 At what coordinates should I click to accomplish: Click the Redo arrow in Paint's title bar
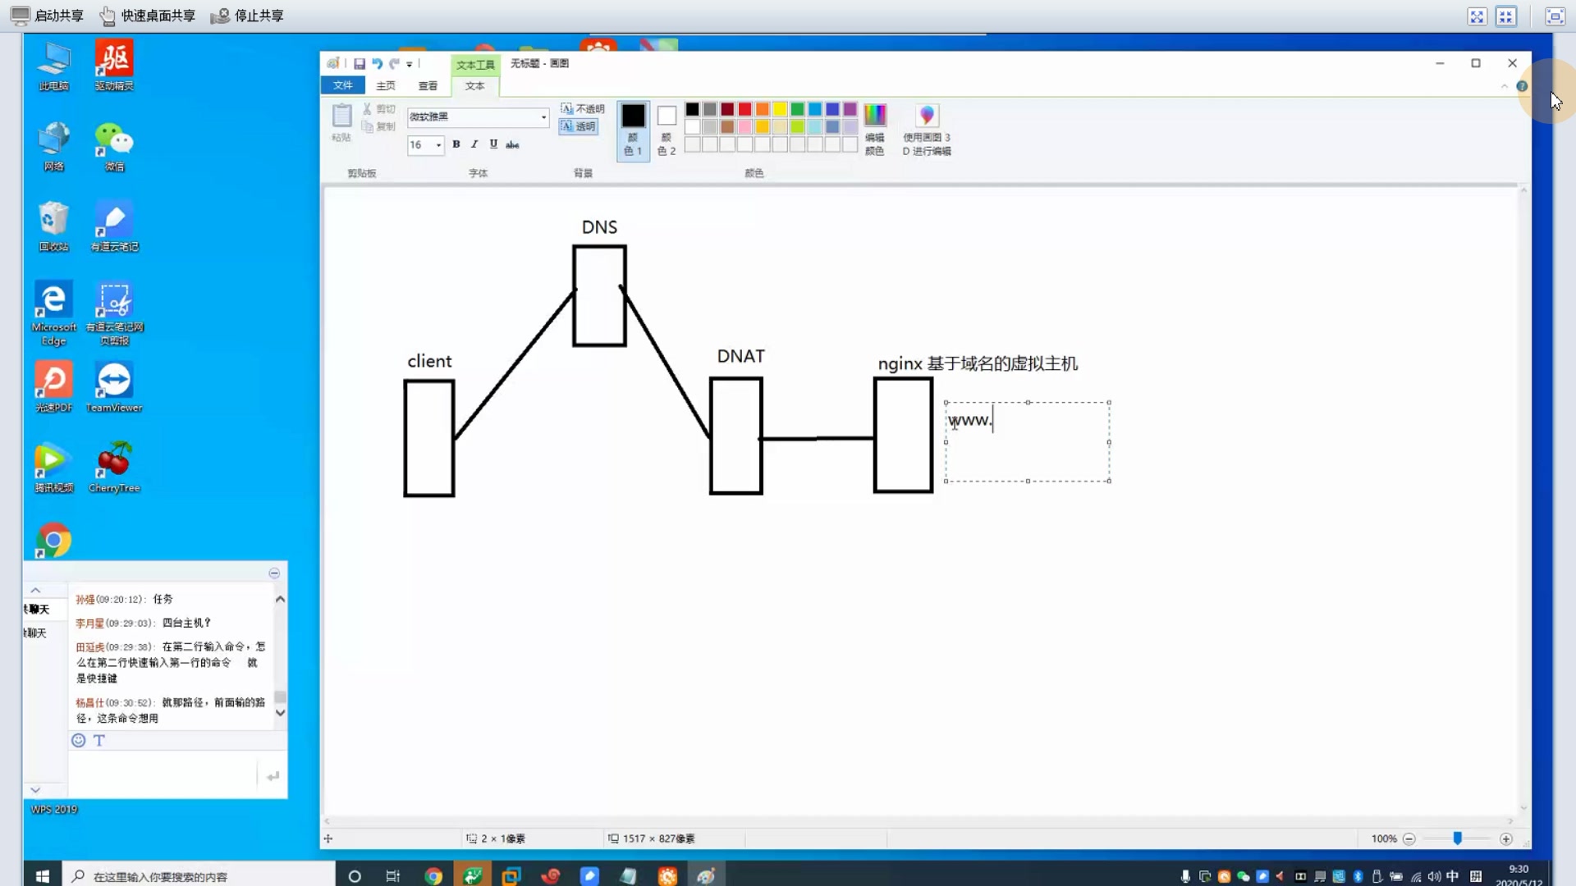[394, 63]
